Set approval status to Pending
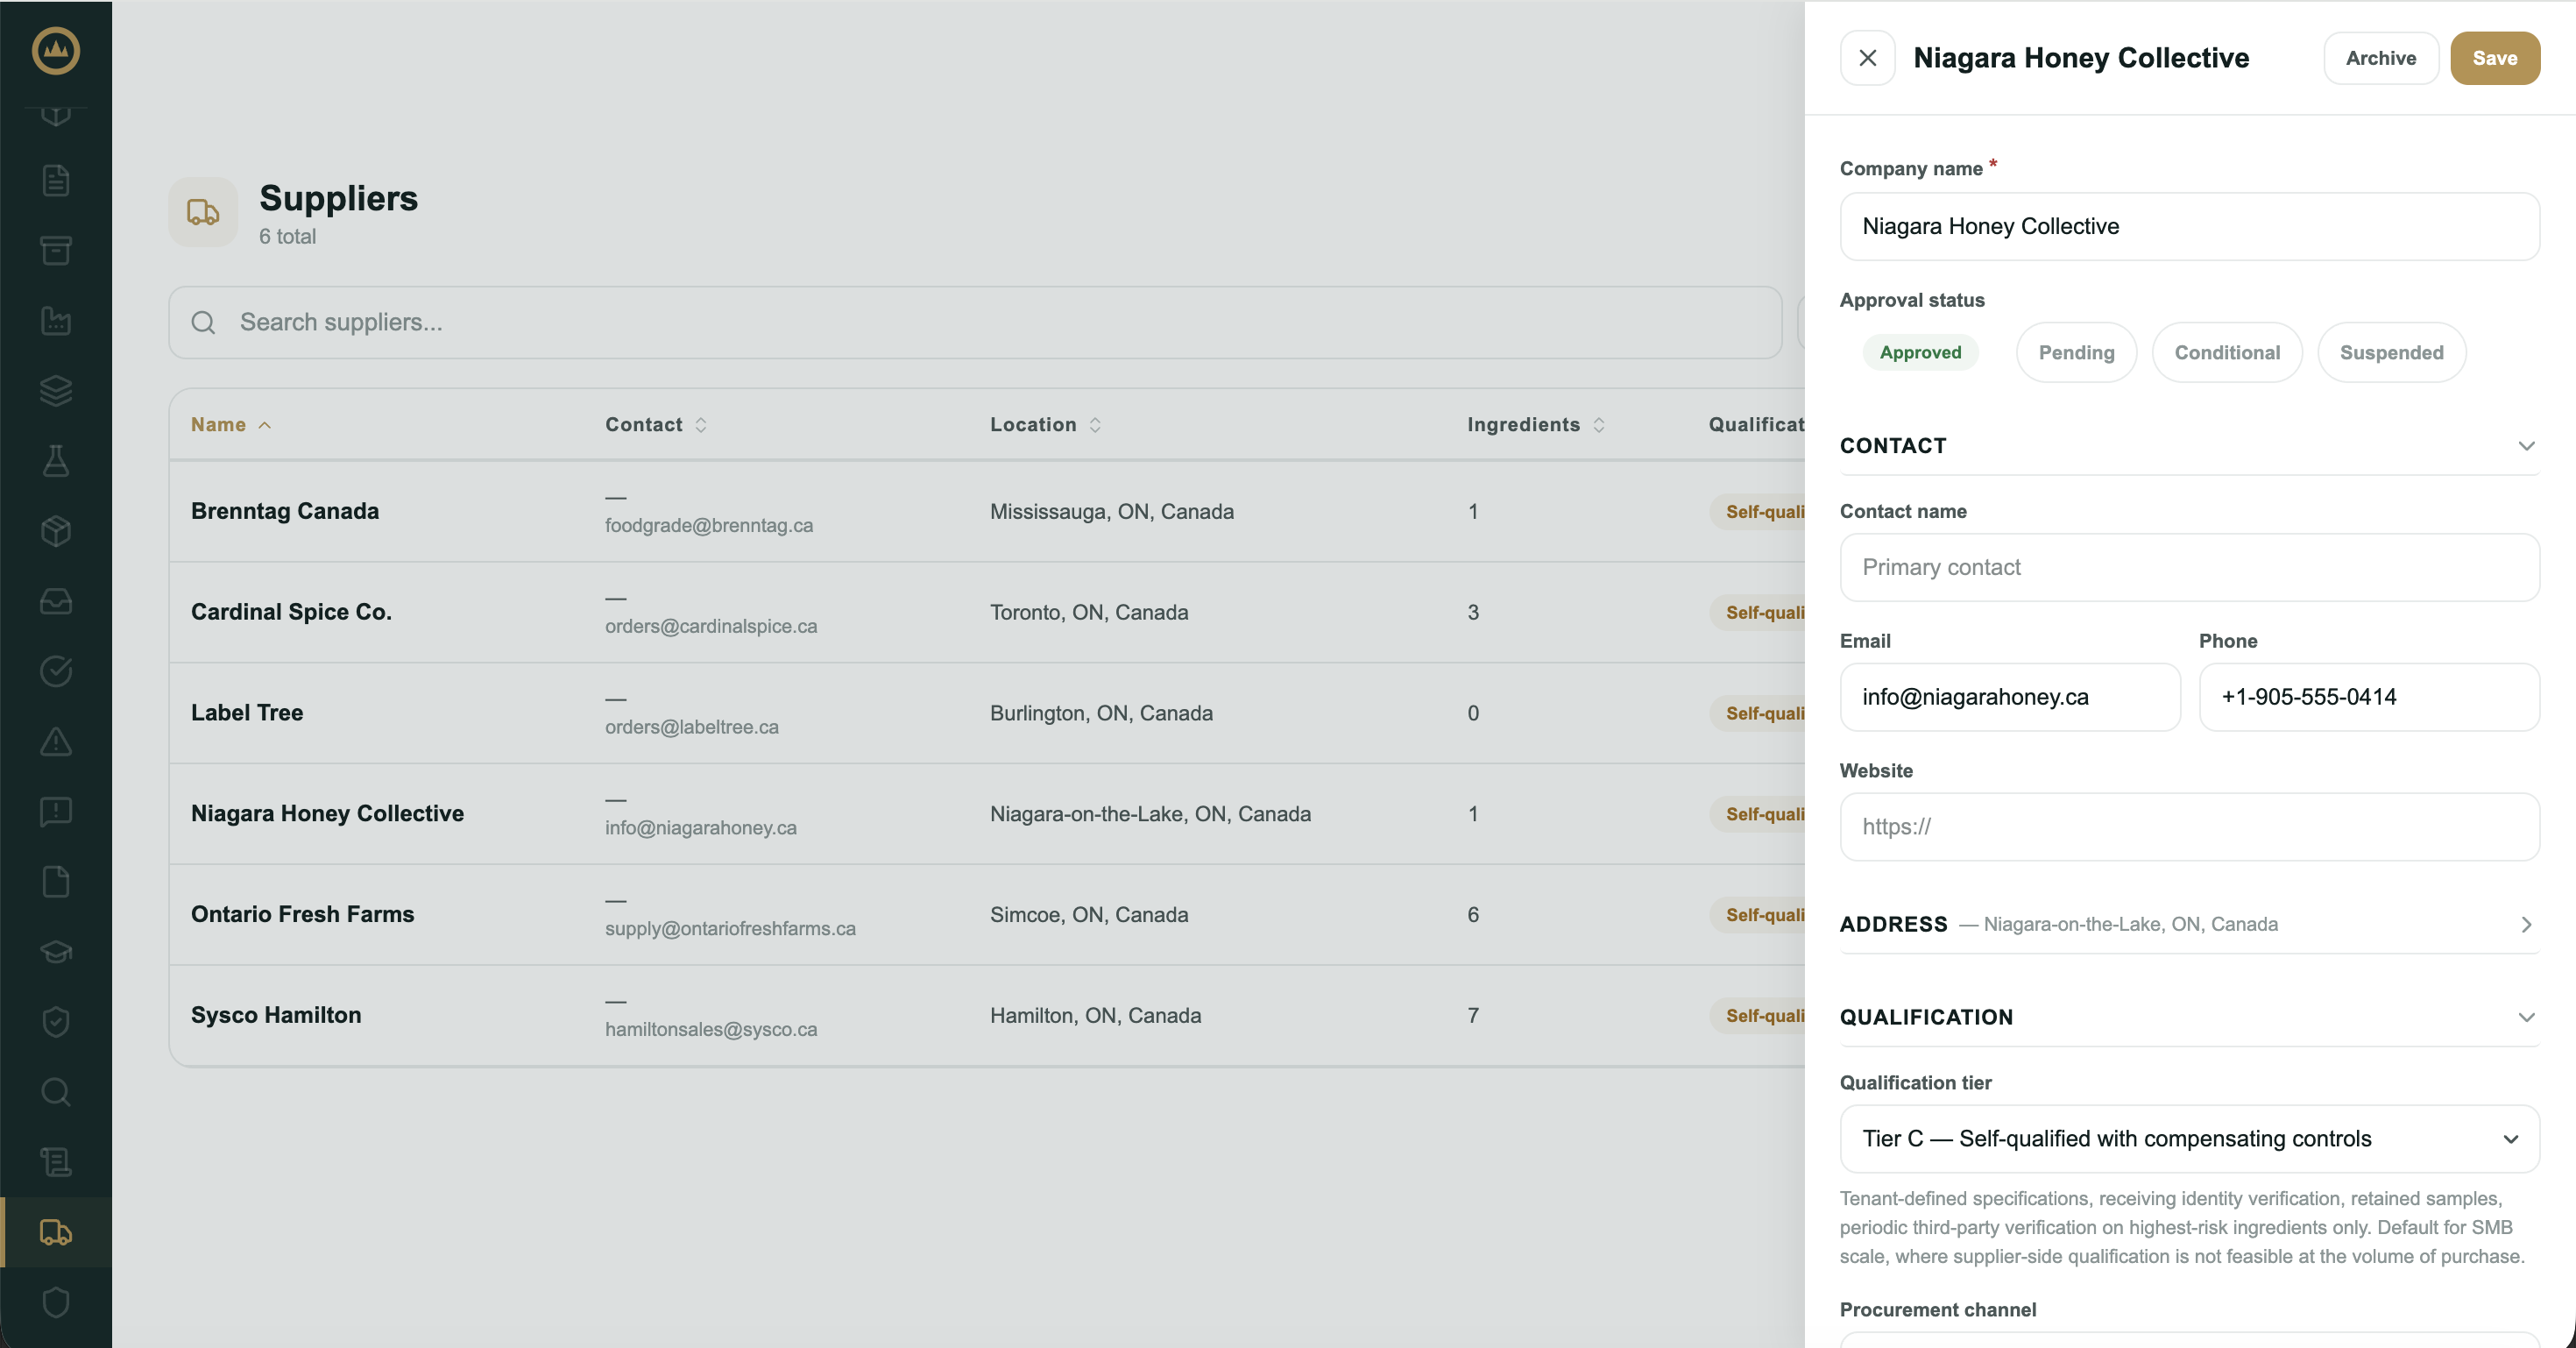This screenshot has width=2576, height=1348. click(2076, 352)
